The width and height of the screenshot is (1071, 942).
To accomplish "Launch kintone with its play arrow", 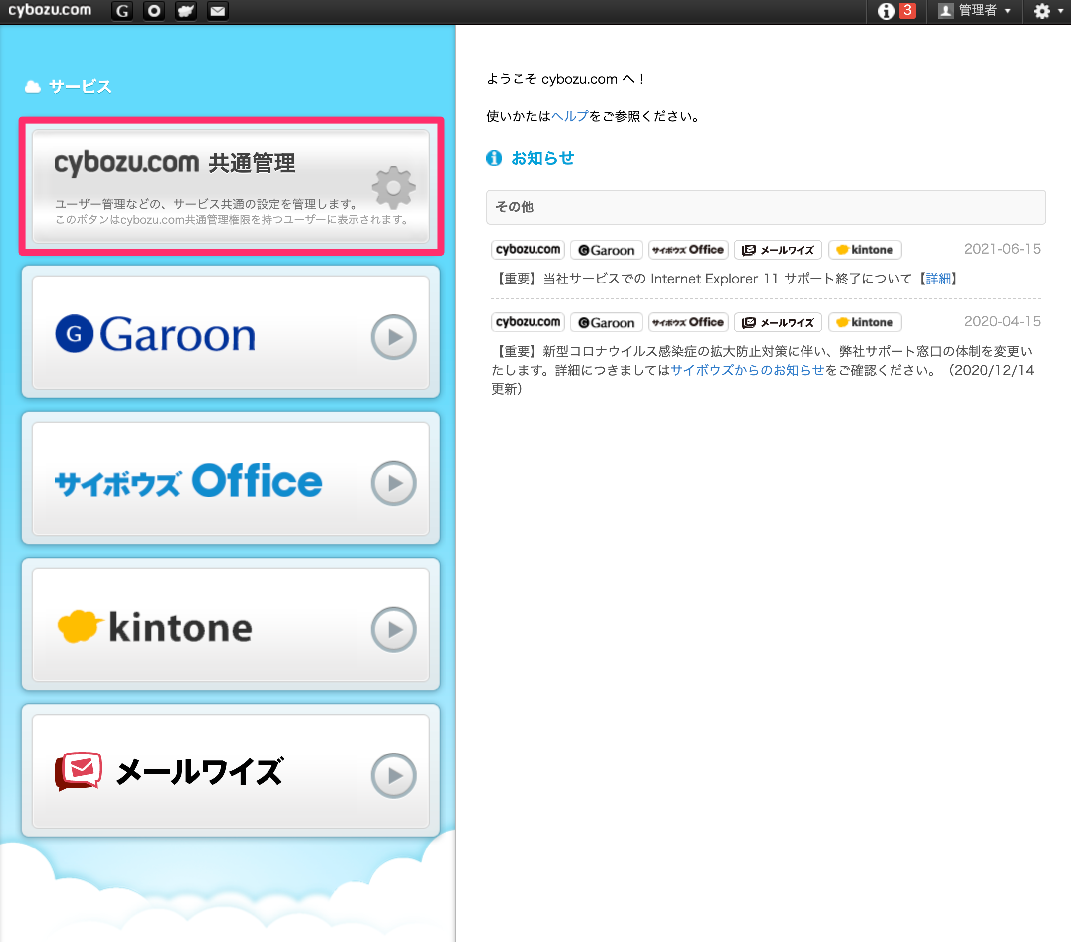I will [393, 629].
